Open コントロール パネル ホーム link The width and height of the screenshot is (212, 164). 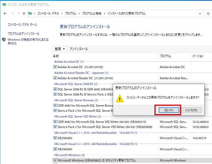(x=22, y=25)
